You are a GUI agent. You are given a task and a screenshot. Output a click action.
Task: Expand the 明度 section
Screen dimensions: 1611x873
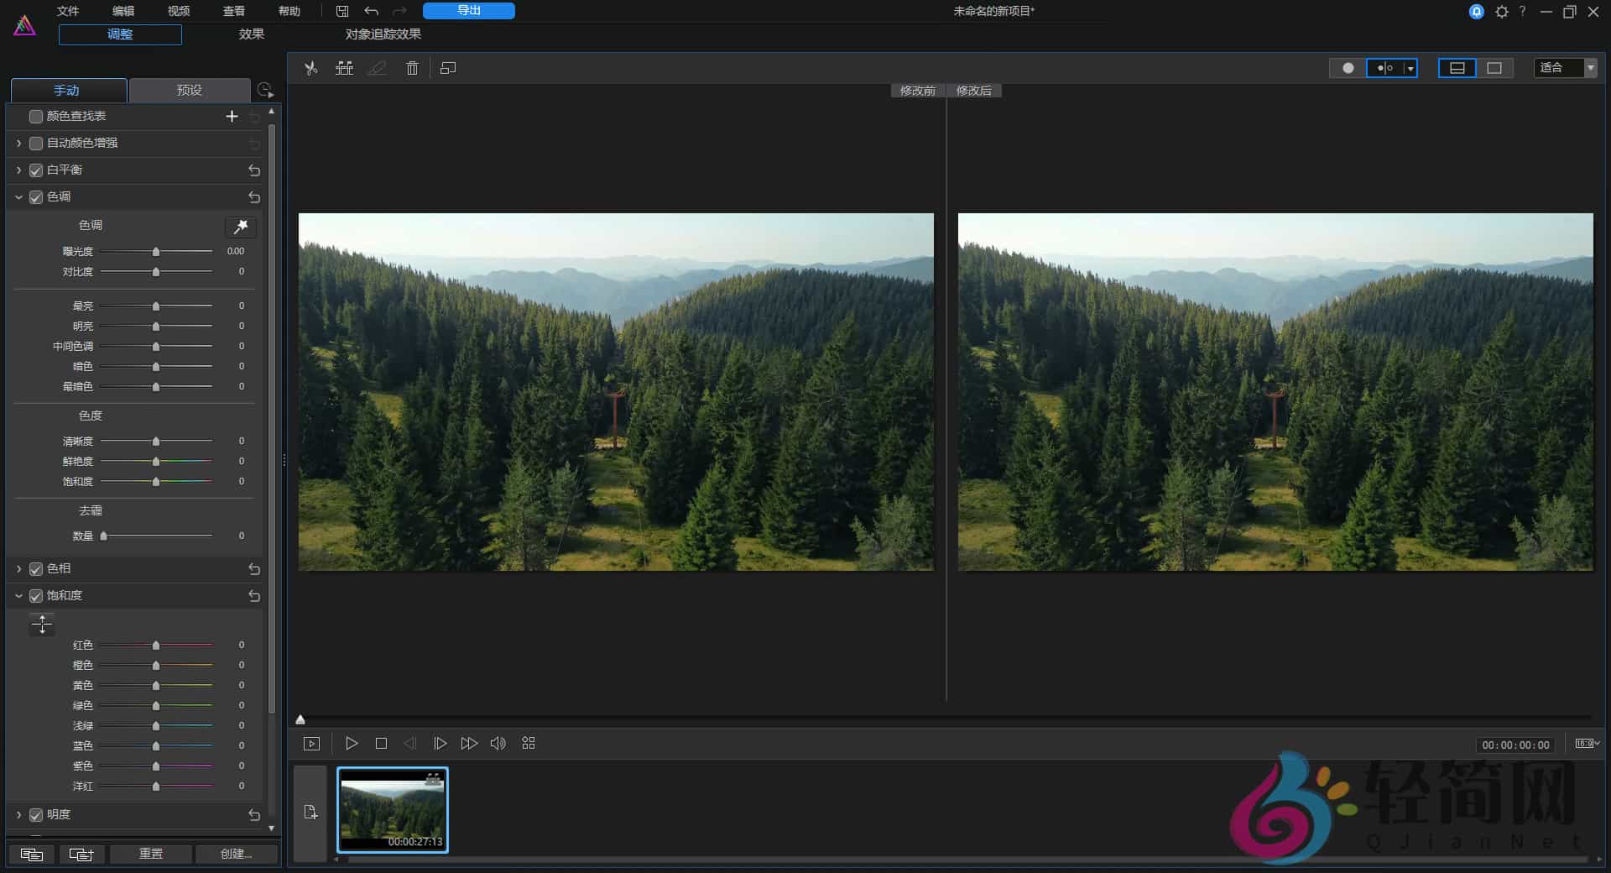pyautogui.click(x=18, y=815)
